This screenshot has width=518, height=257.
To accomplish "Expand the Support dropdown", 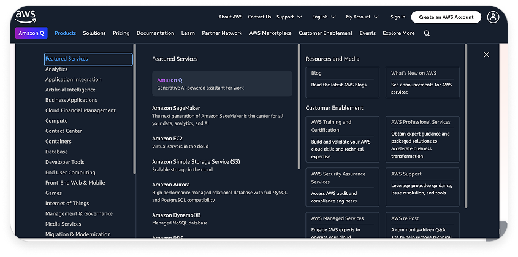I will [x=289, y=17].
